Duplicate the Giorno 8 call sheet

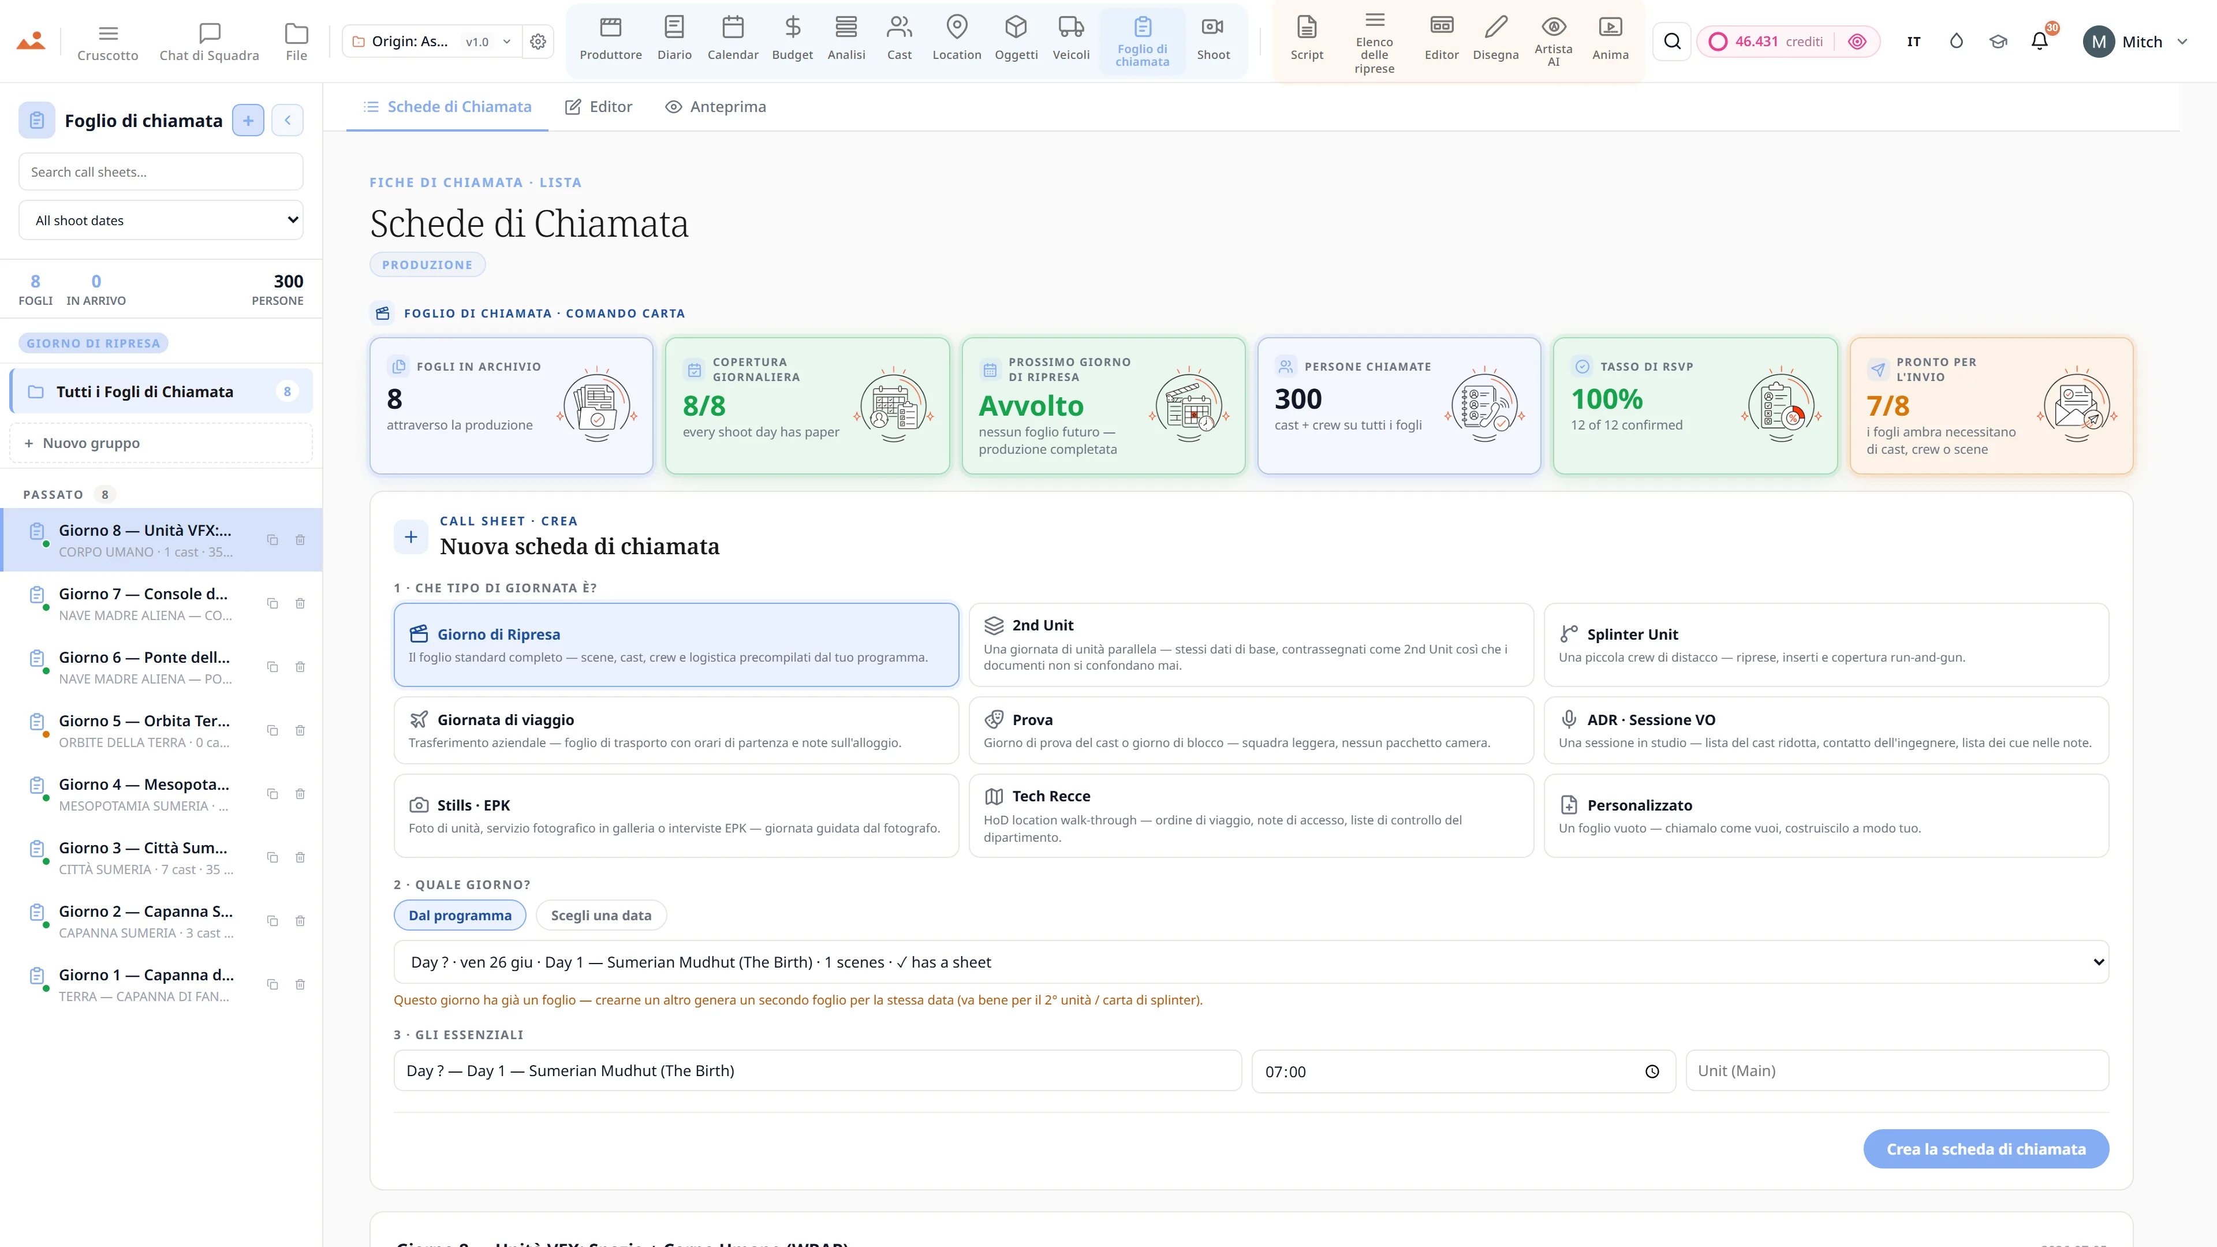tap(272, 540)
